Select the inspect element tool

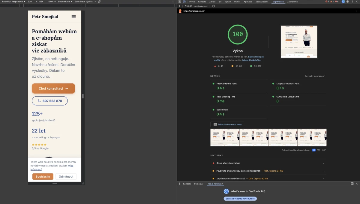[179, 1]
